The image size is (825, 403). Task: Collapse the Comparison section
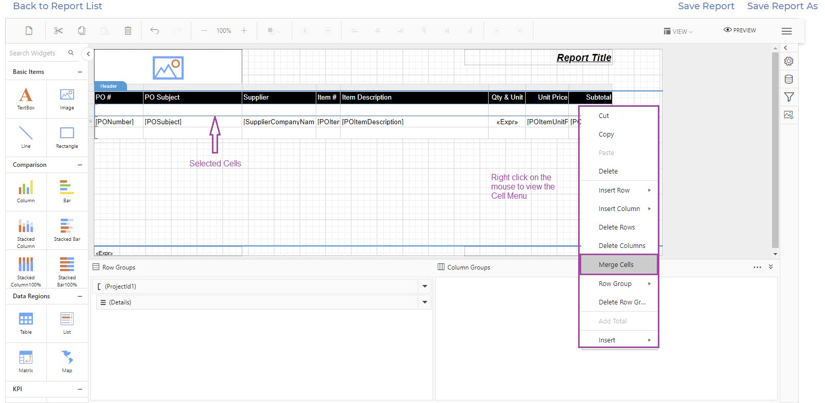[x=80, y=165]
